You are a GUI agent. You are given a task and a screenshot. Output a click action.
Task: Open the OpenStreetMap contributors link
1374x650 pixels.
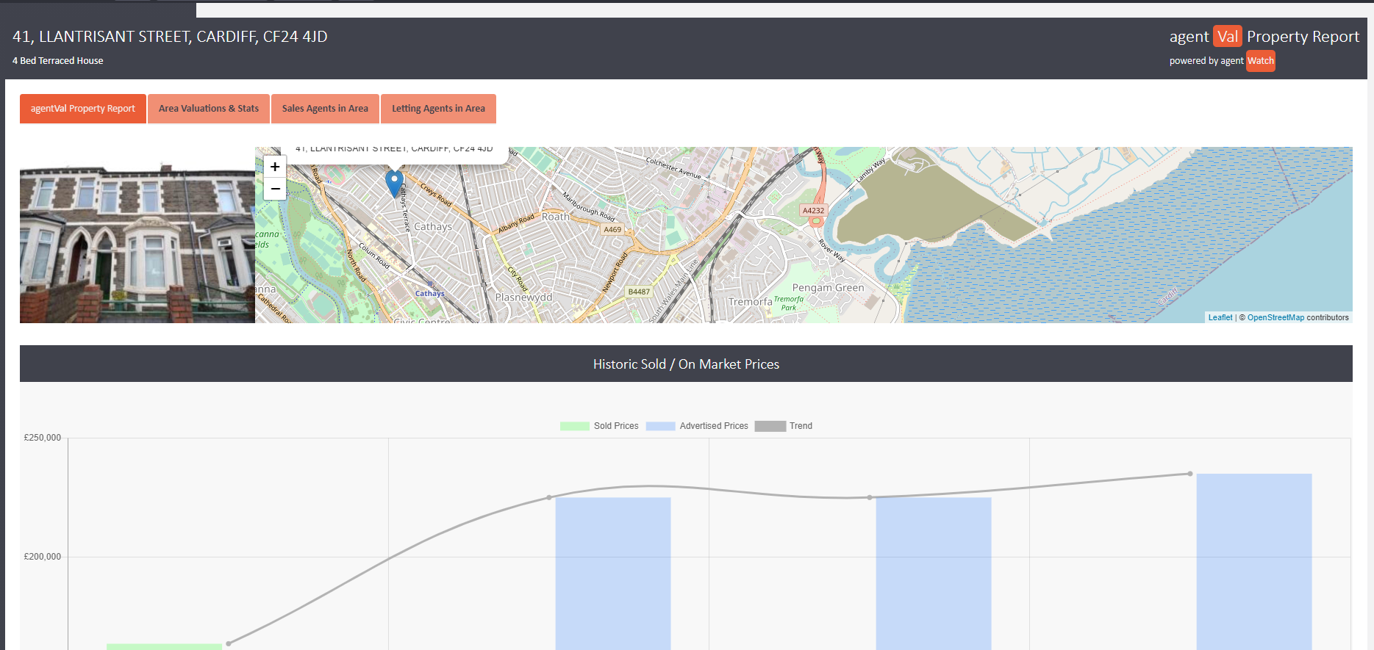click(1275, 317)
